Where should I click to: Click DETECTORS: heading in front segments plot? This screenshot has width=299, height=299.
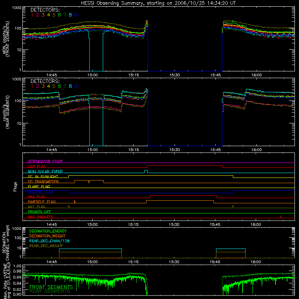[45, 10]
